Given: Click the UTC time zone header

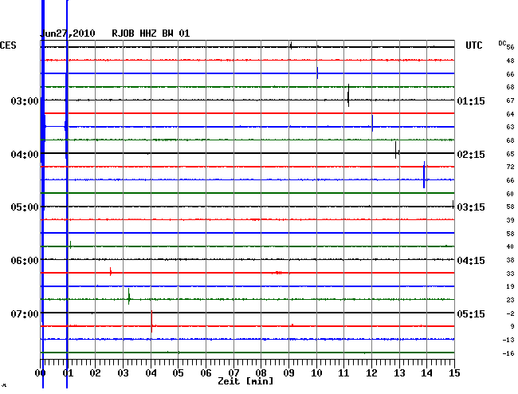Looking at the screenshot, I should [473, 45].
